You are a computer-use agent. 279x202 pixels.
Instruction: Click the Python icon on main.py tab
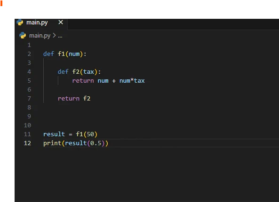tap(20, 23)
